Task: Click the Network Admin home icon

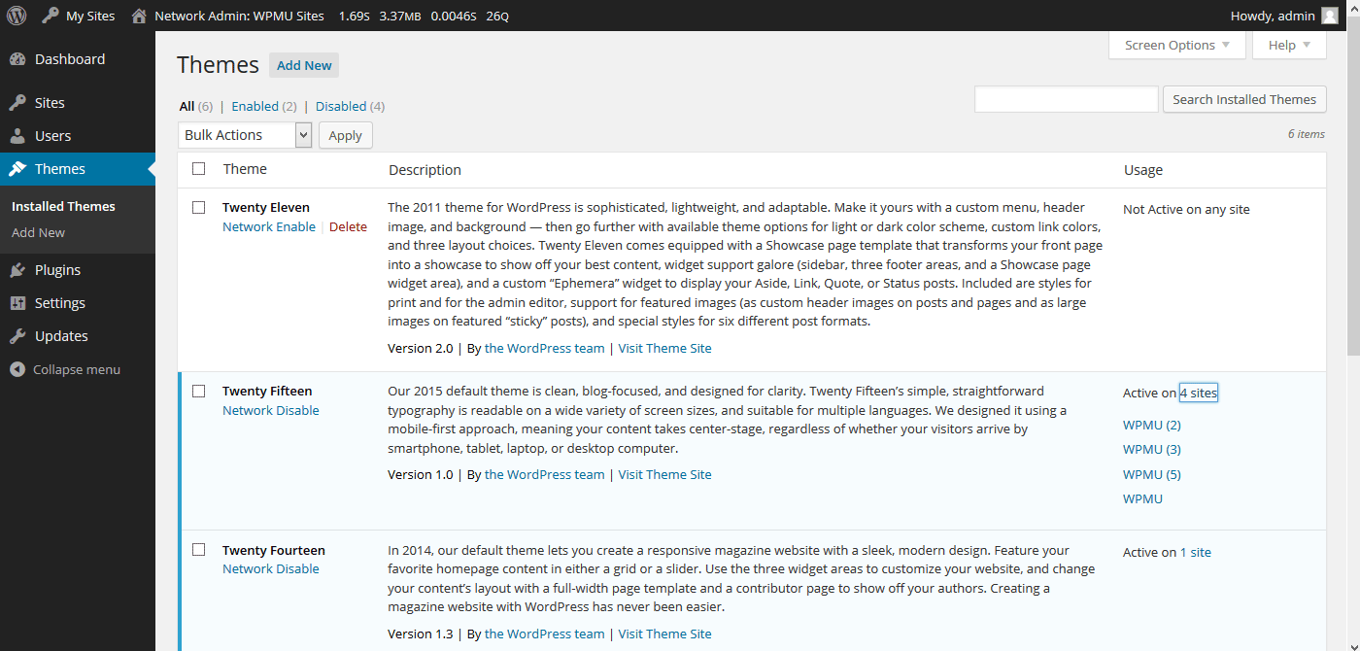Action: click(x=139, y=16)
